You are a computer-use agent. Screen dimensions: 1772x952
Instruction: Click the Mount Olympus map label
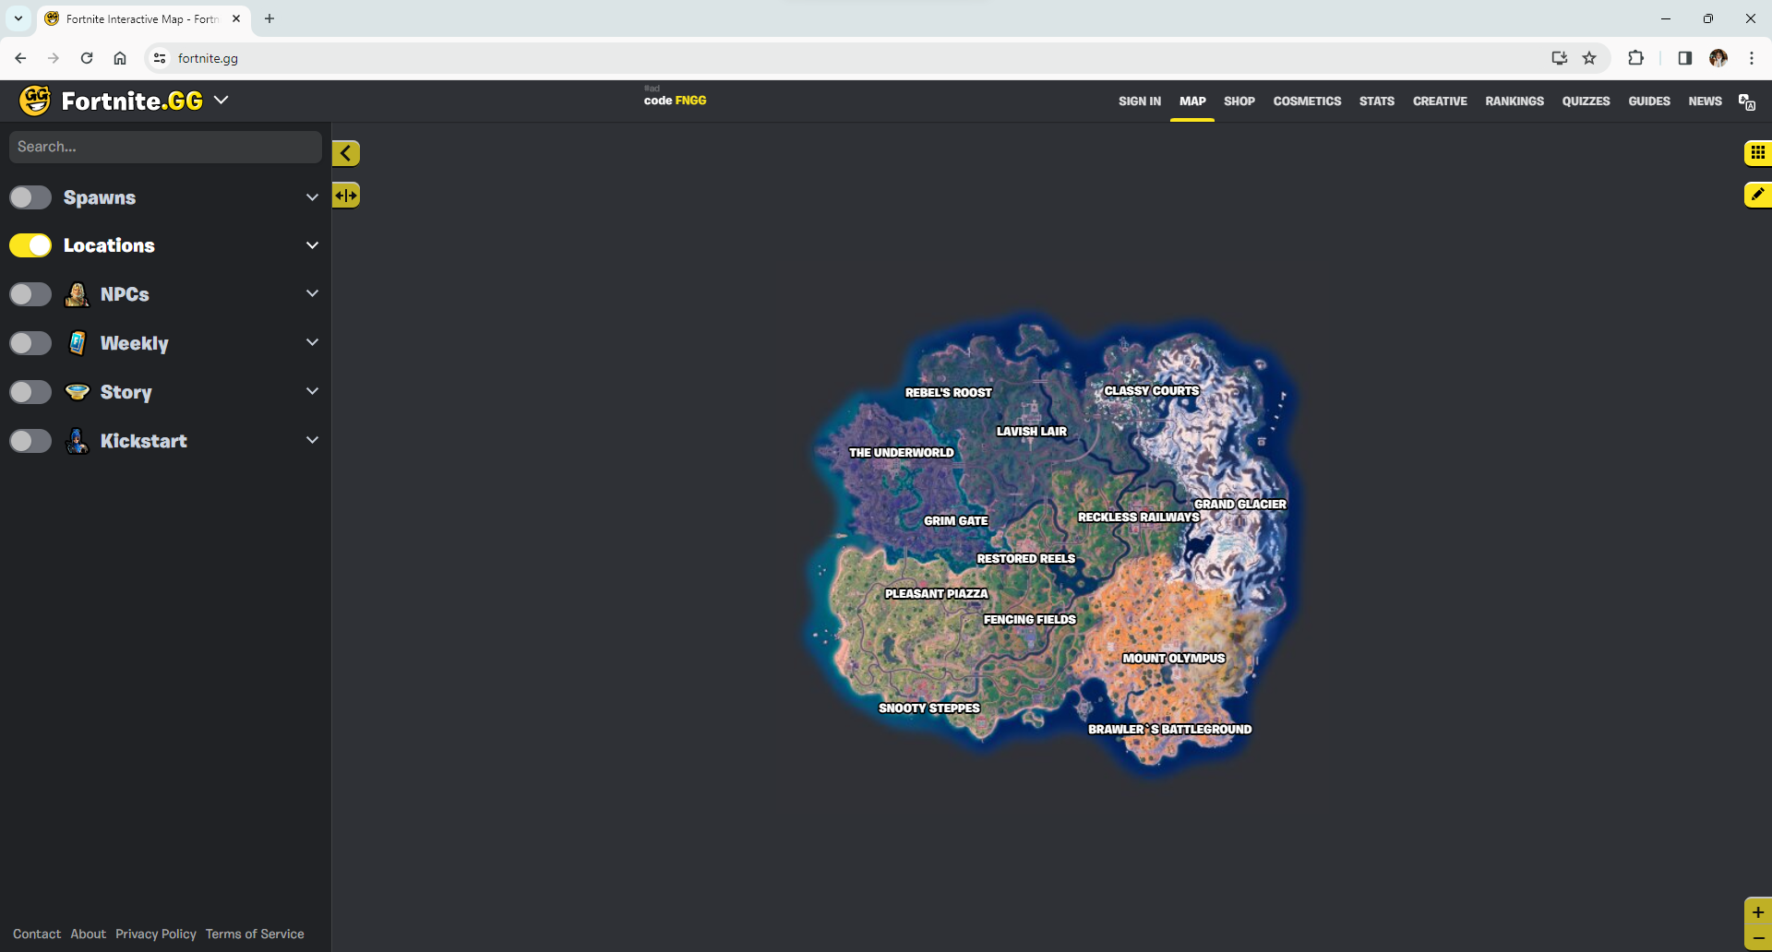tap(1174, 658)
